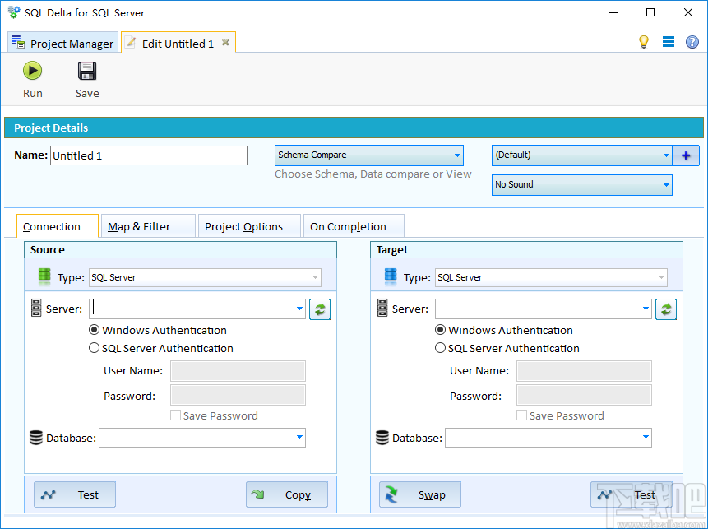
Task: Open the Schema Compare dropdown
Action: pyautogui.click(x=456, y=155)
